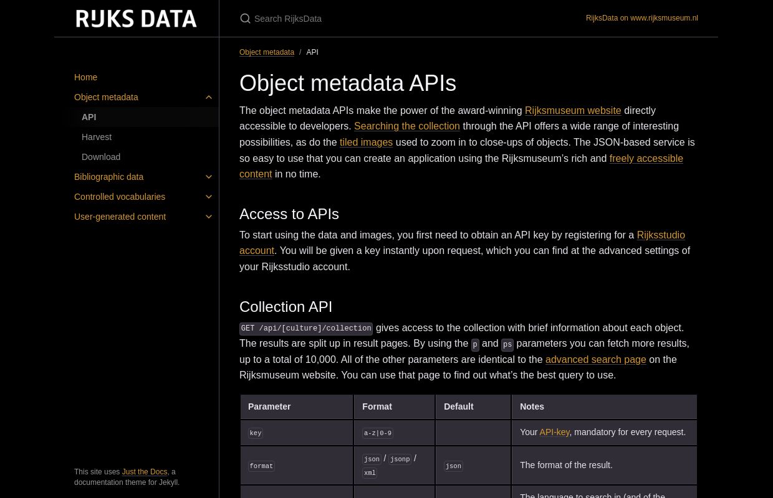Expand the User-generated content chevron
Image resolution: width=773 pixels, height=498 pixels.
point(209,217)
